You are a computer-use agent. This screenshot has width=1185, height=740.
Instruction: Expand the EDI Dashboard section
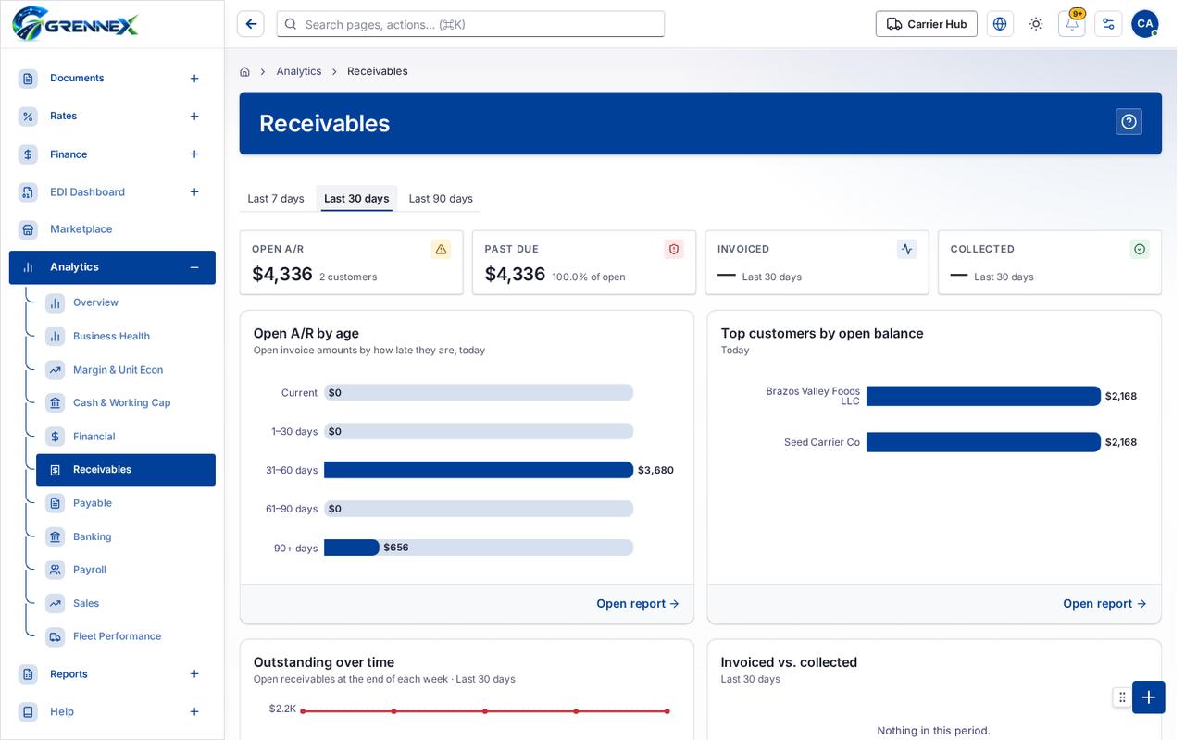pyautogui.click(x=194, y=192)
